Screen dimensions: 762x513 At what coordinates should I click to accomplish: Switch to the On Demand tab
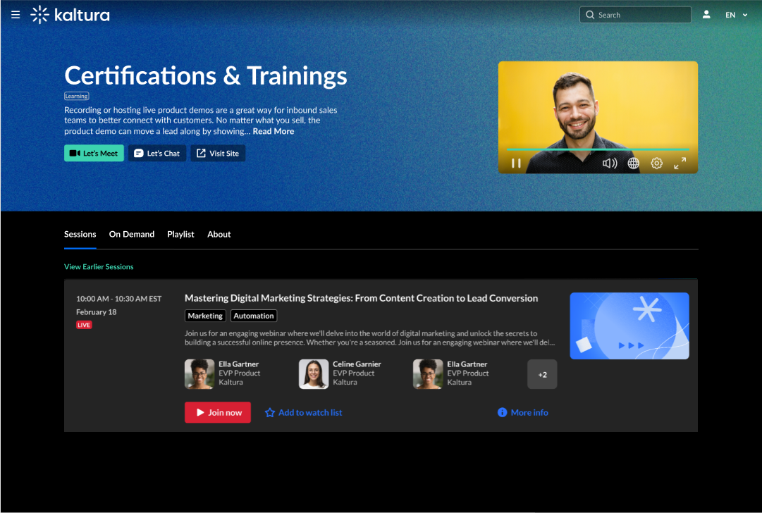click(x=132, y=234)
